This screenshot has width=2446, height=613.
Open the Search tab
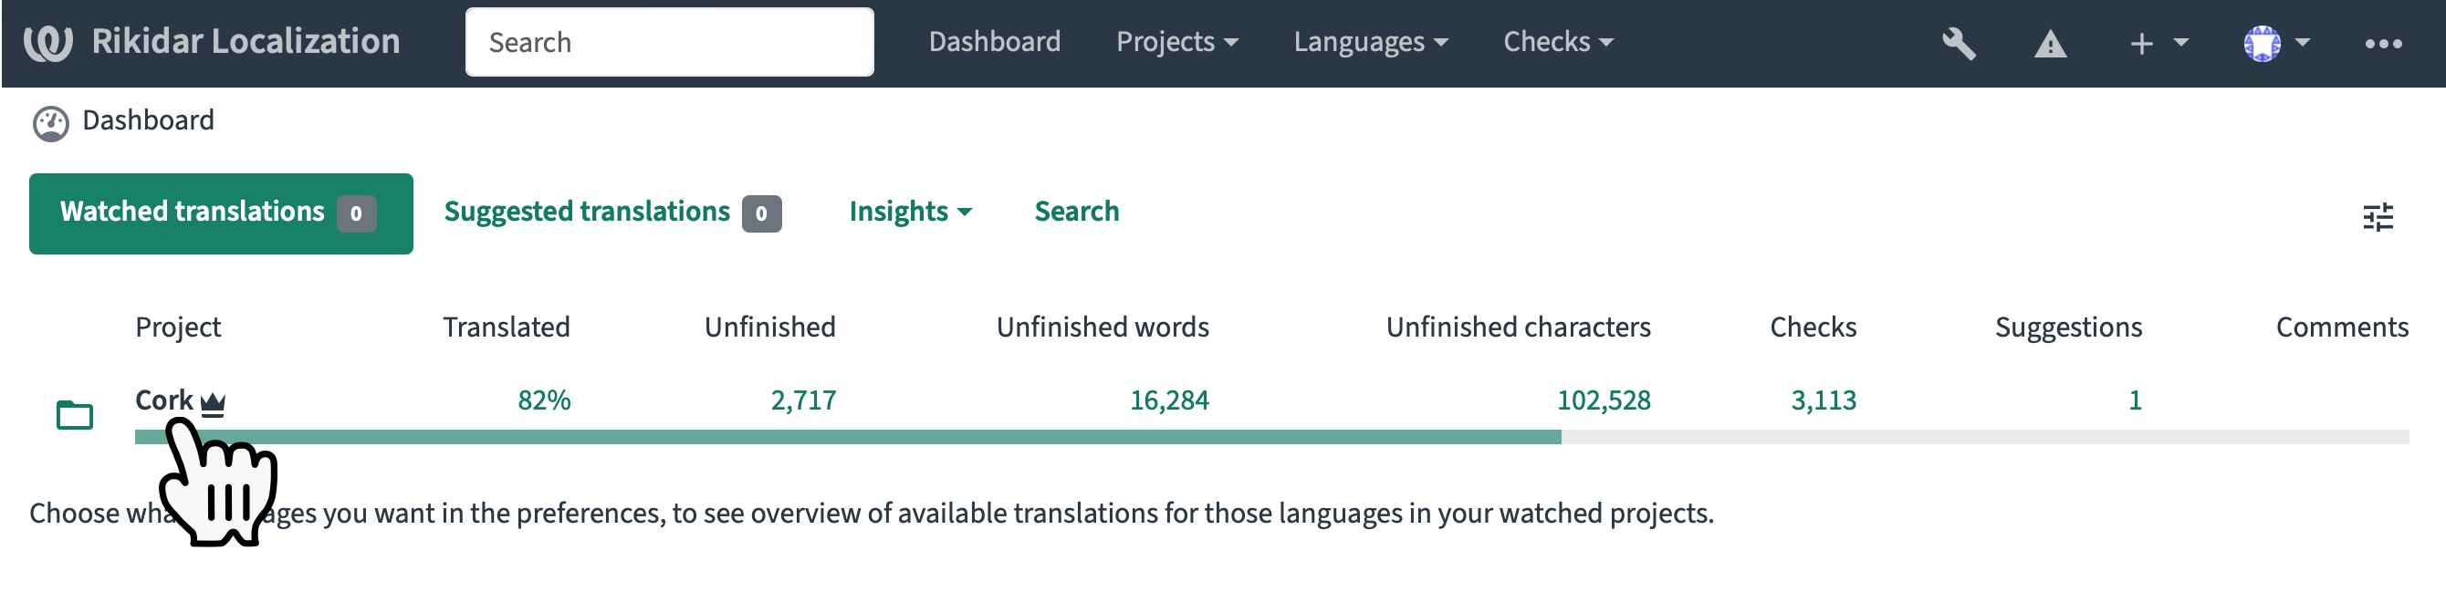click(x=1076, y=212)
